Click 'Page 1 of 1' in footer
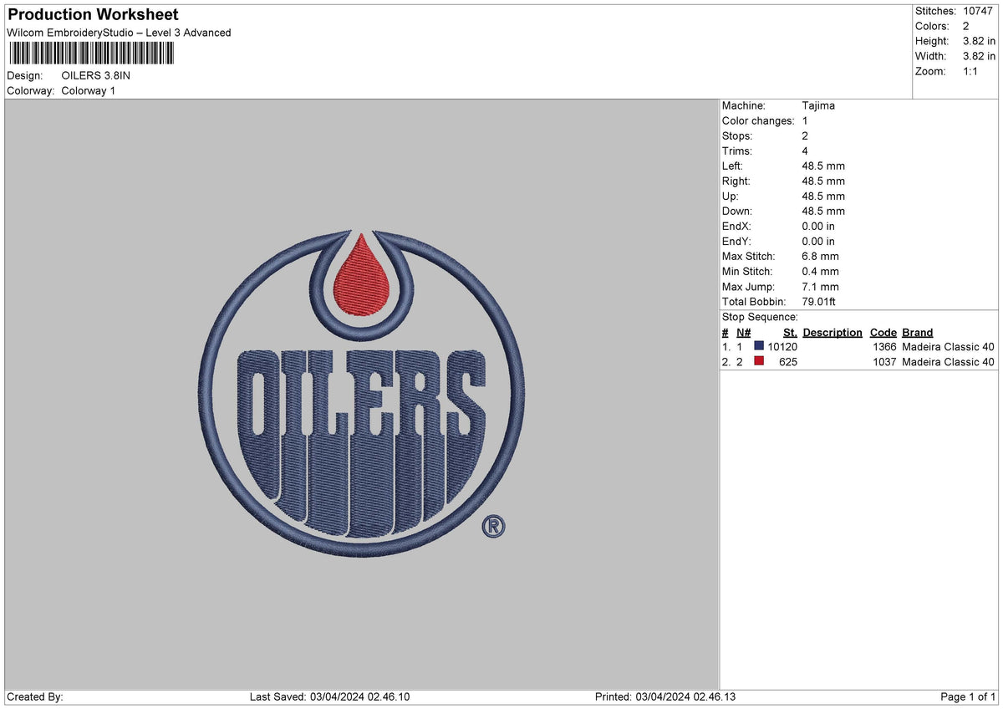1003x709 pixels. click(x=968, y=696)
